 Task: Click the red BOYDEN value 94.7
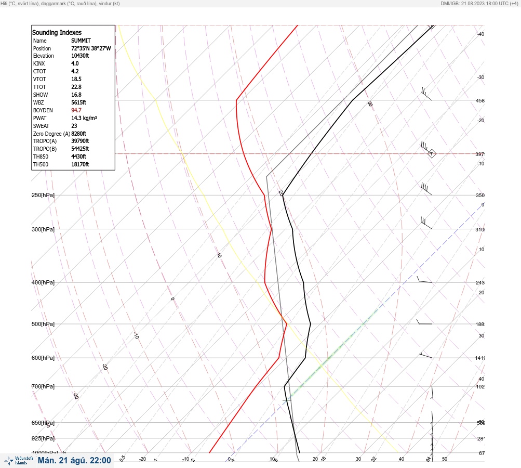[x=76, y=110]
